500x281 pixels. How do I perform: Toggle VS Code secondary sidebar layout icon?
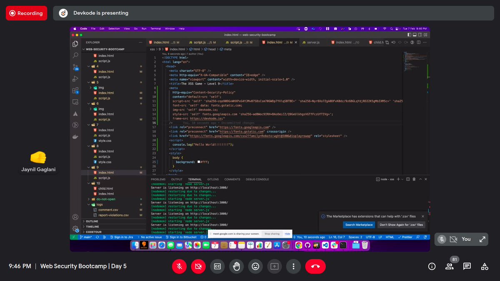coord(420,35)
